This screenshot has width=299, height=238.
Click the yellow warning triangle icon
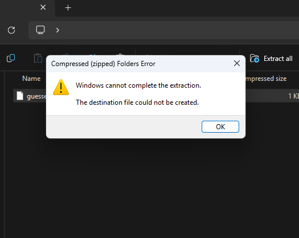click(x=61, y=87)
